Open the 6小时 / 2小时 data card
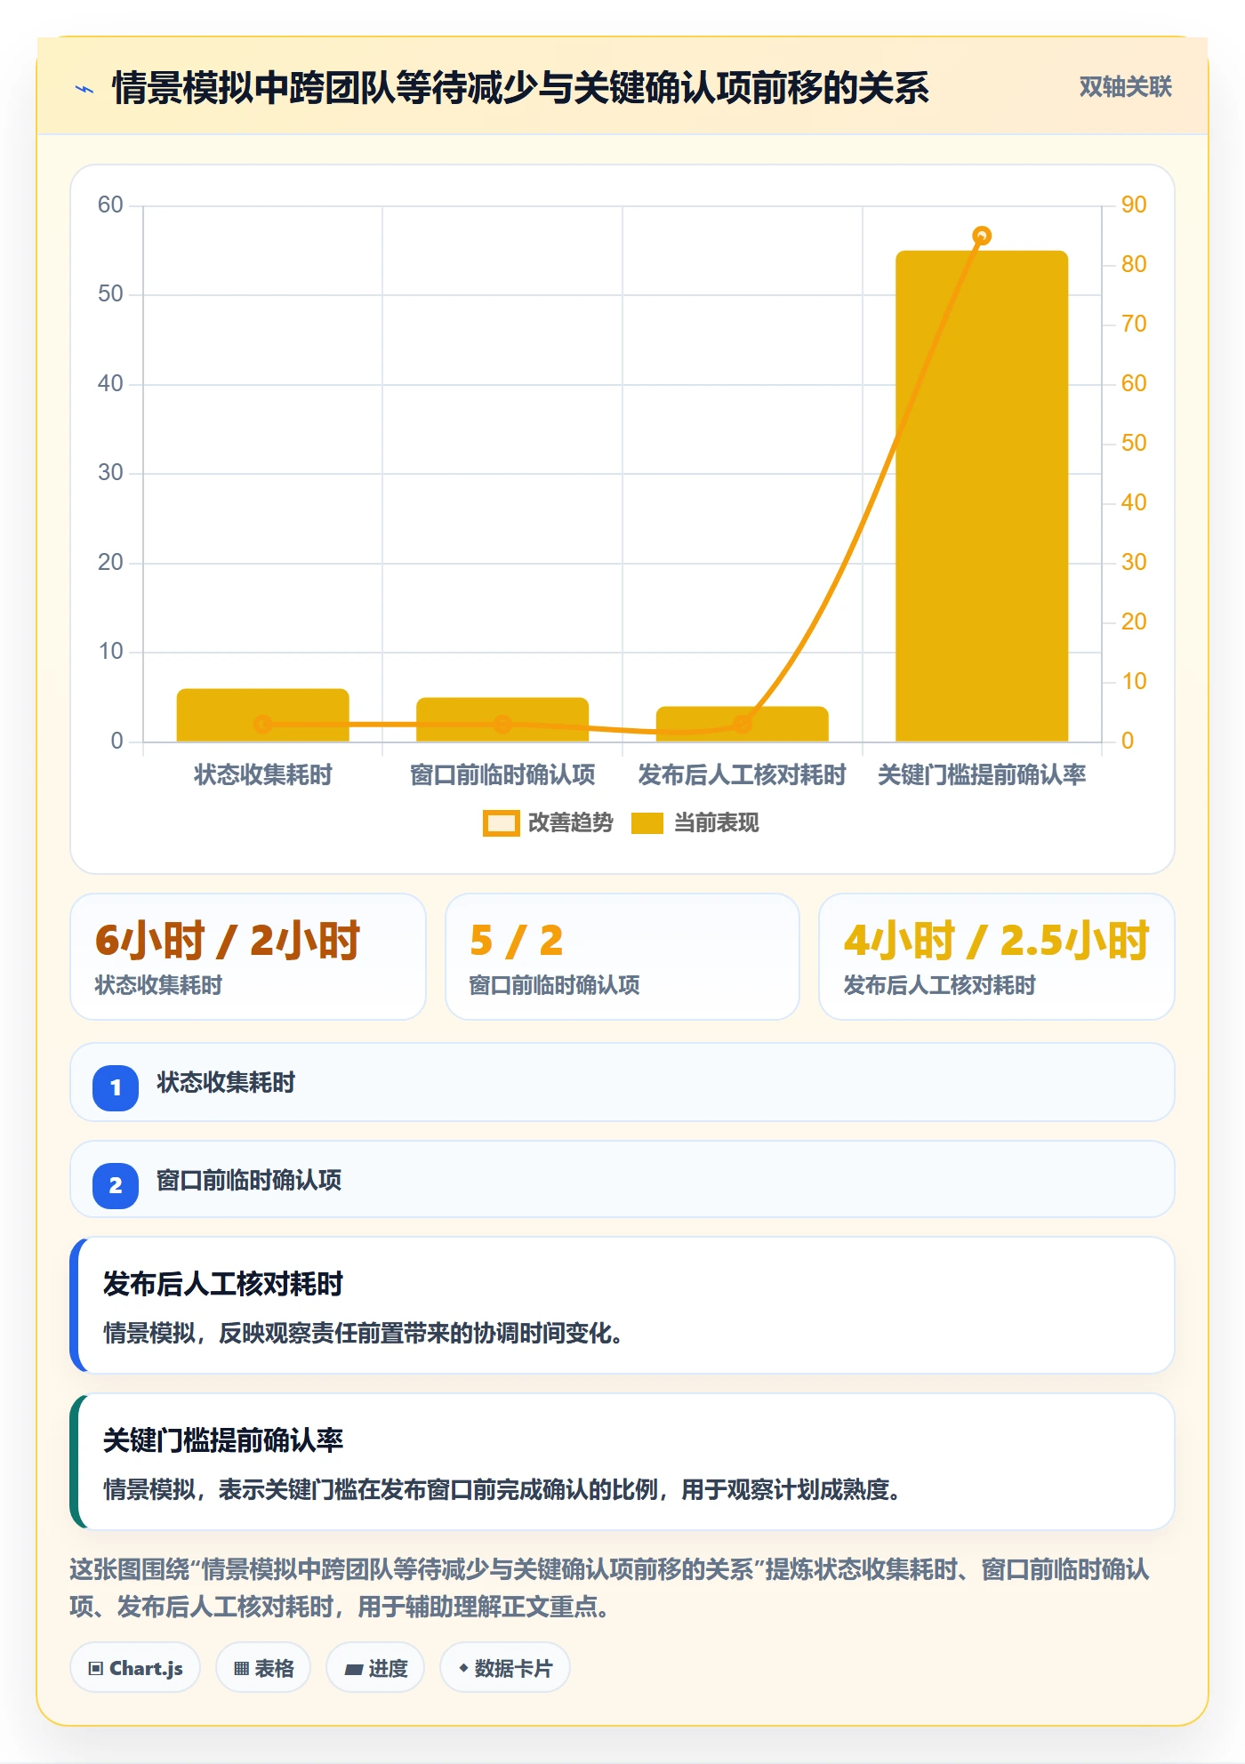Screen dimensions: 1245x1764 click(x=248, y=957)
